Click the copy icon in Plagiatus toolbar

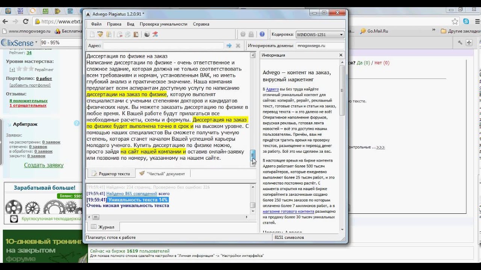[x=128, y=34]
